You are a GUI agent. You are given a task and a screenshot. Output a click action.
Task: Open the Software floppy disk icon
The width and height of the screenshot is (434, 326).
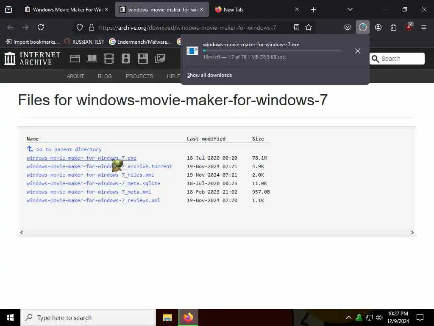143,59
